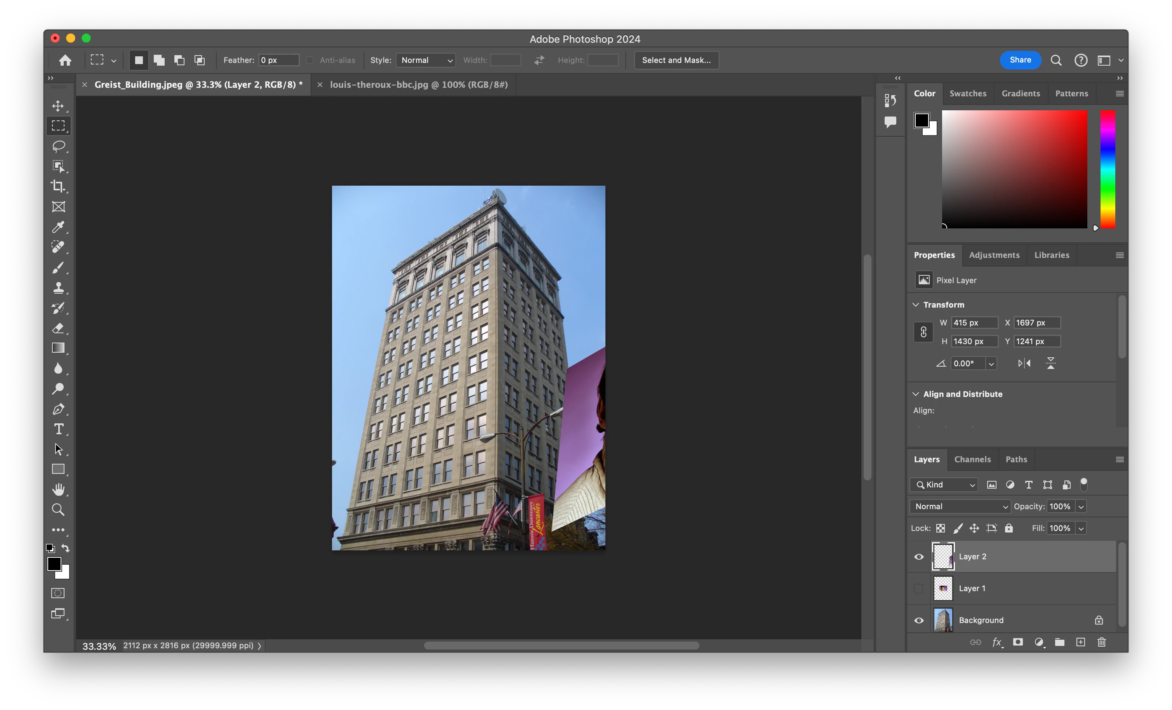Viewport: 1172px width, 710px height.
Task: Select the Crop tool
Action: (59, 186)
